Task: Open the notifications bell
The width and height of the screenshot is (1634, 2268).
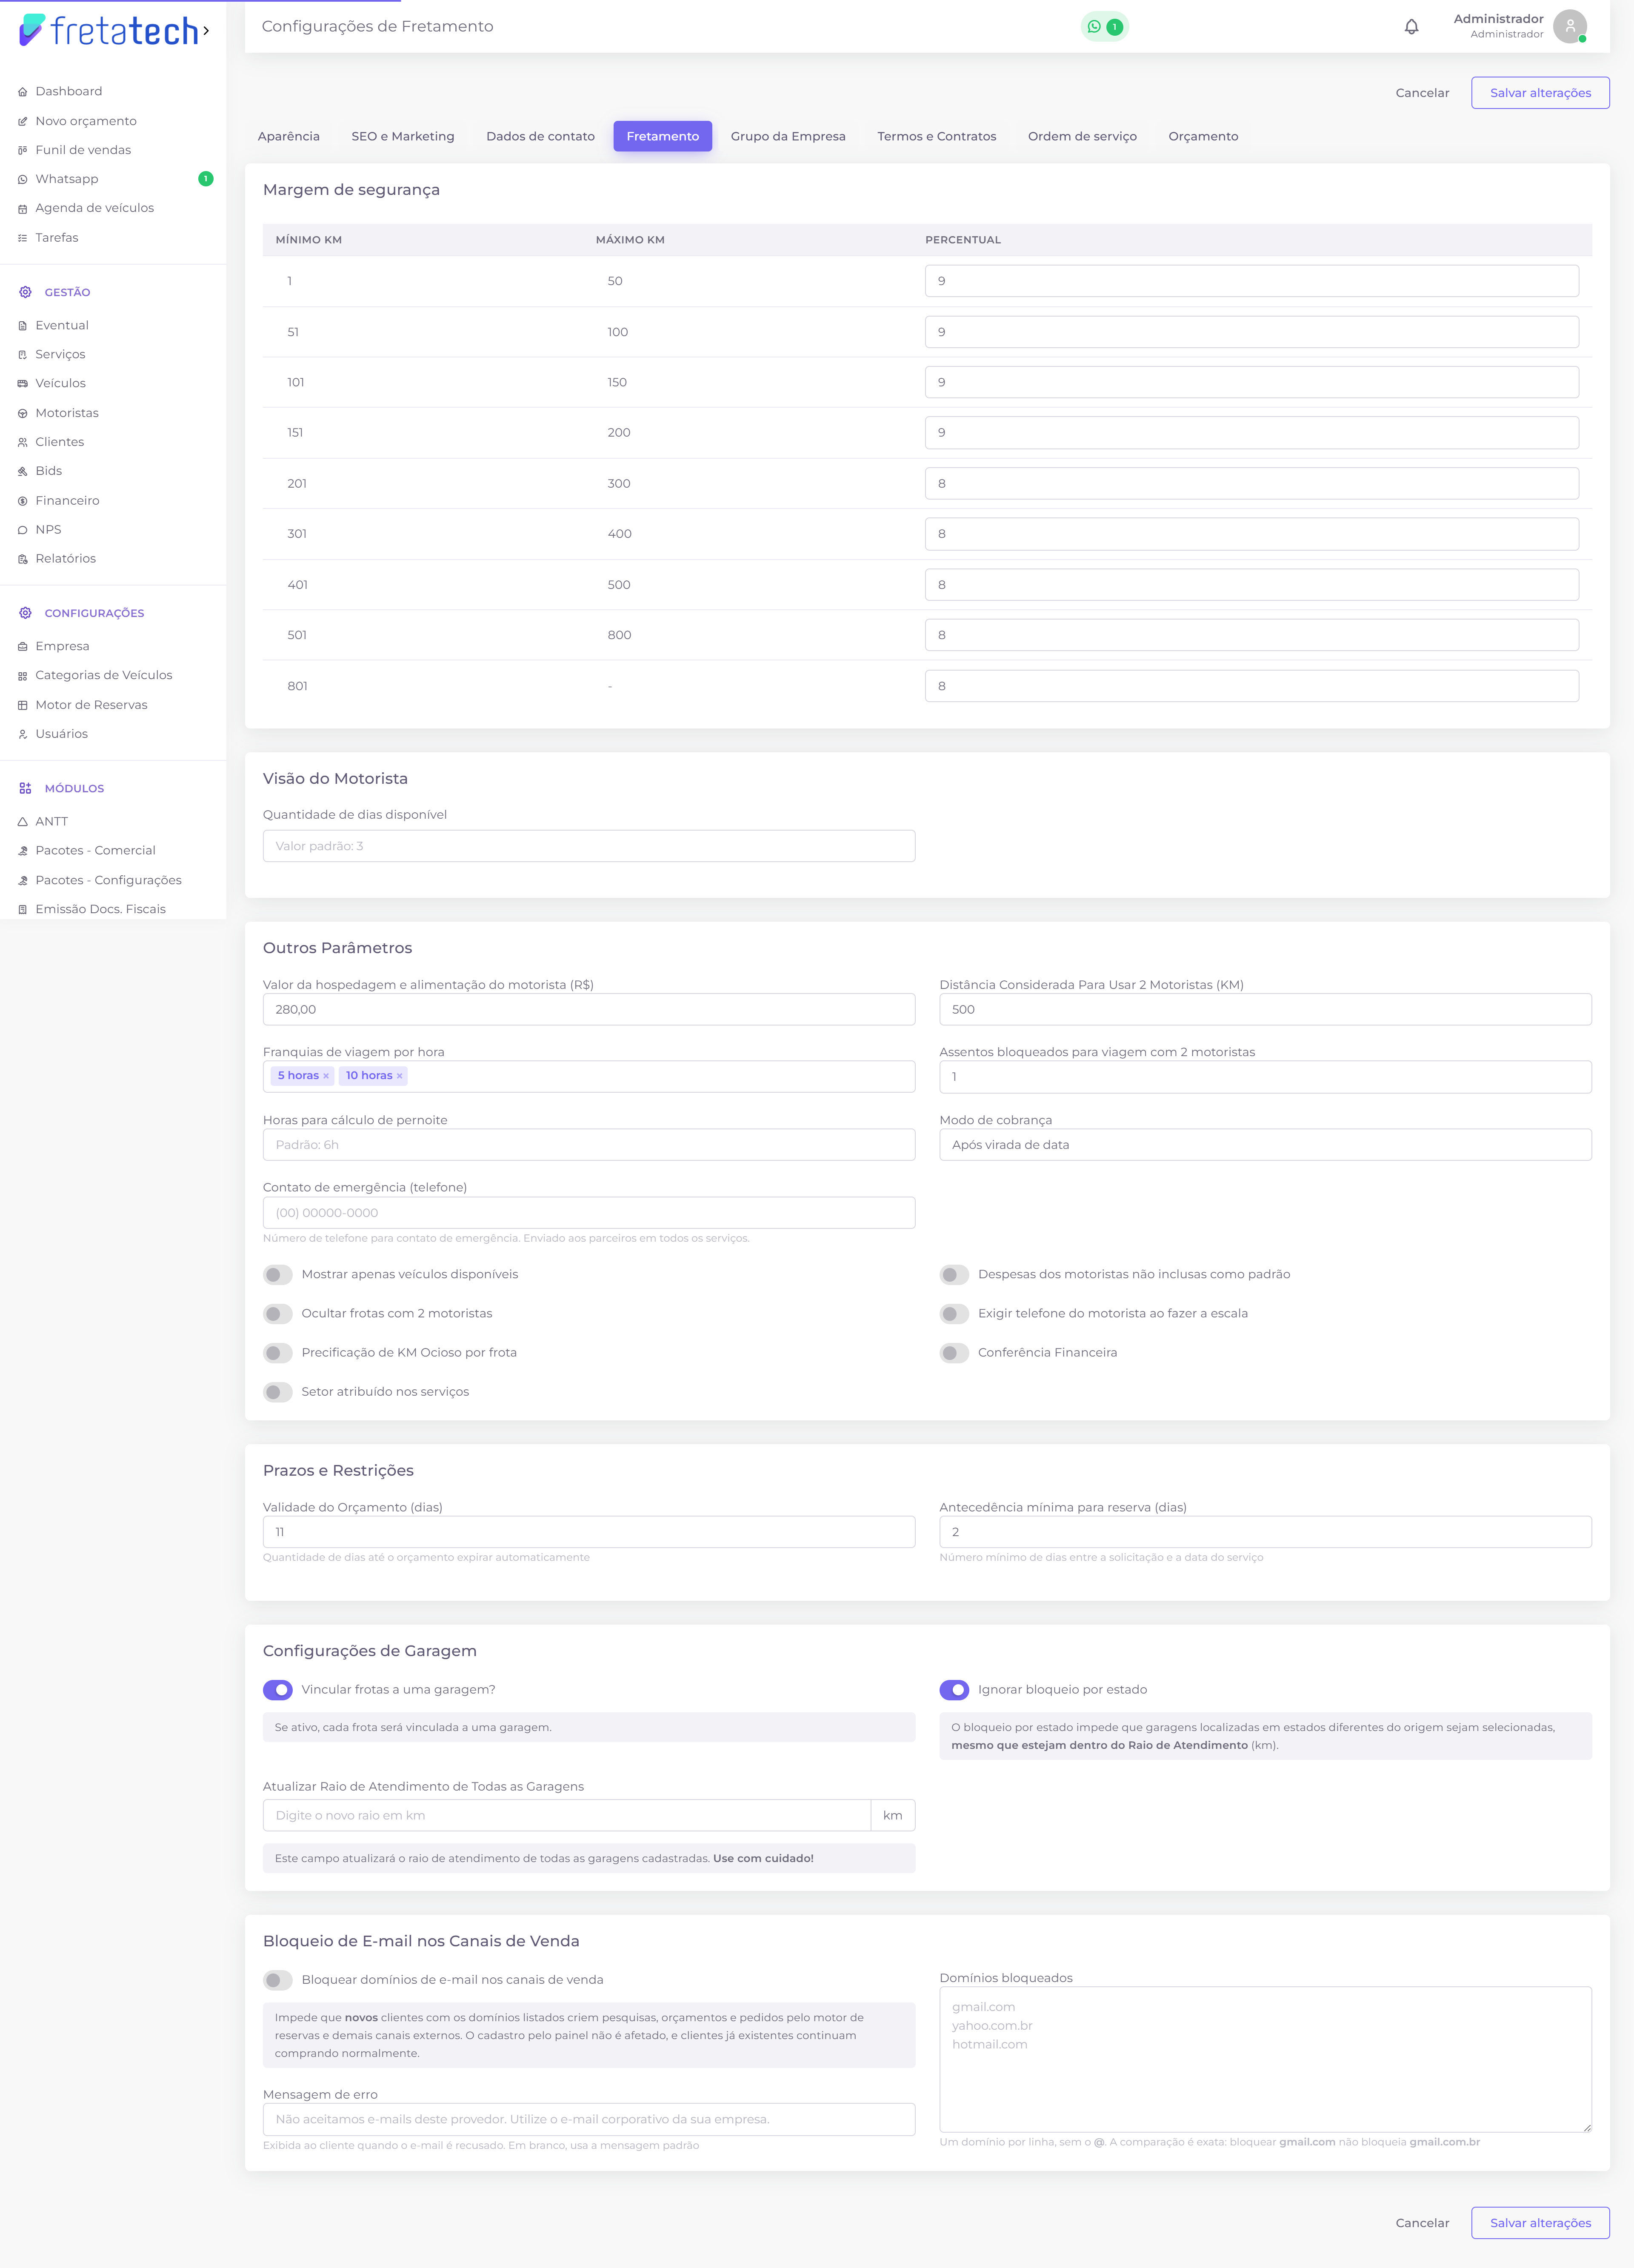Action: (1411, 27)
